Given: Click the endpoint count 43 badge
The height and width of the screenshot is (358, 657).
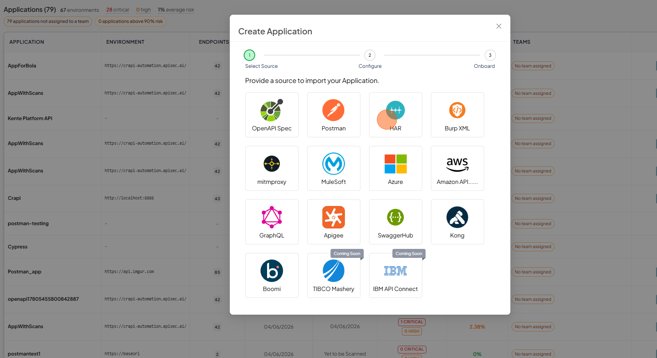Looking at the screenshot, I should (217, 199).
